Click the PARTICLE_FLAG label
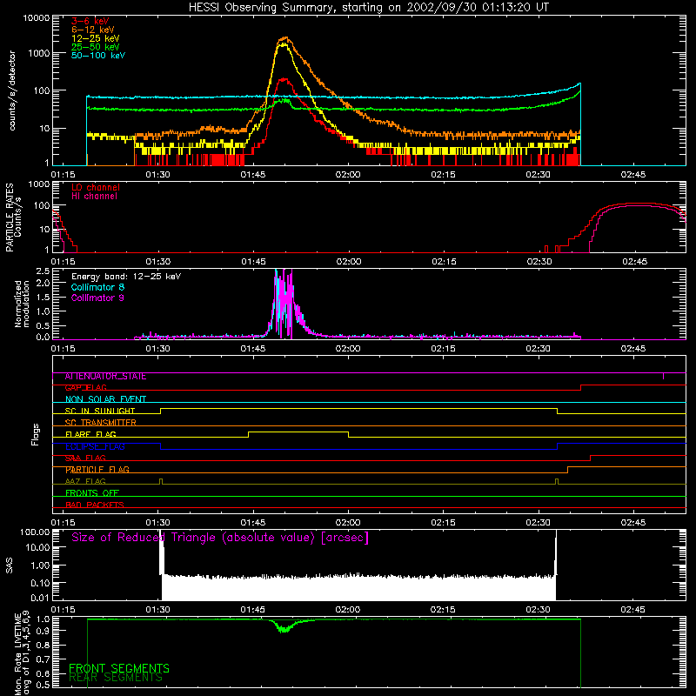 [x=97, y=470]
